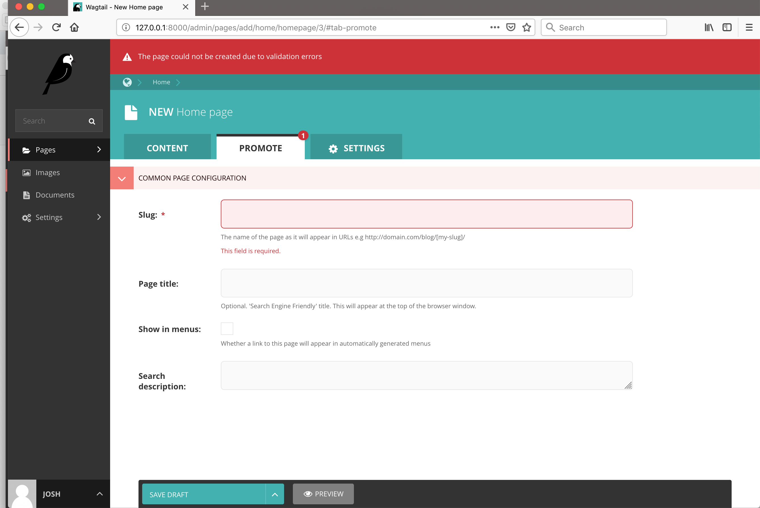This screenshot has height=508, width=760.
Task: Expand the Josh account menu
Action: click(x=99, y=494)
